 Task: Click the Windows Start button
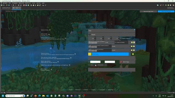click(3, 96)
